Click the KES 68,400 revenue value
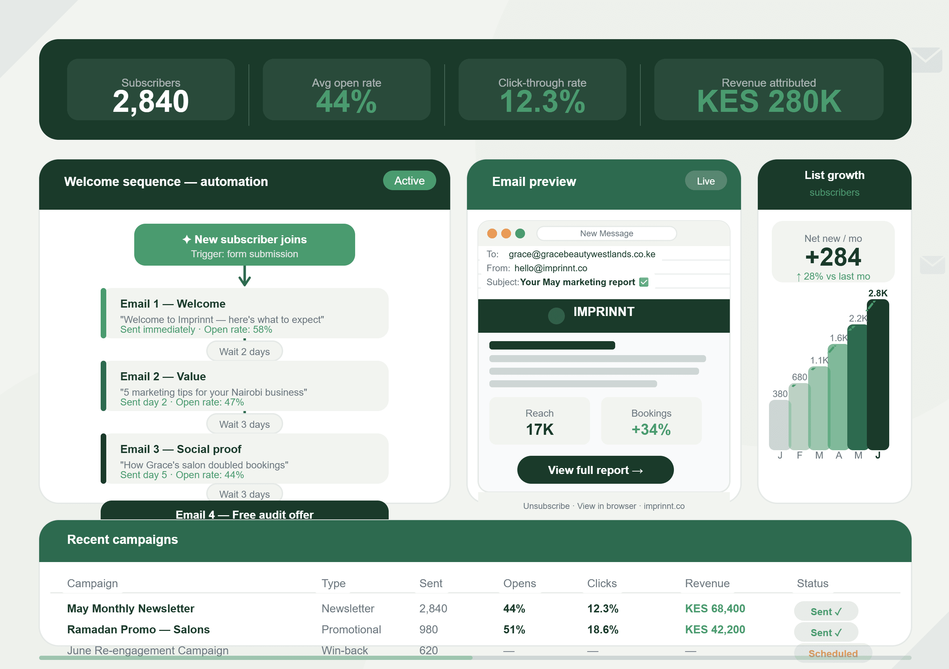Image resolution: width=949 pixels, height=669 pixels. tap(715, 608)
